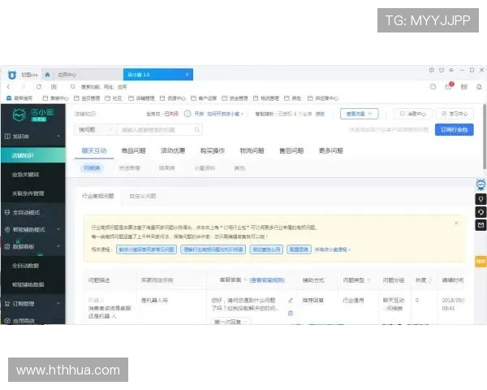Open the 消息中心 button

[x=412, y=114]
